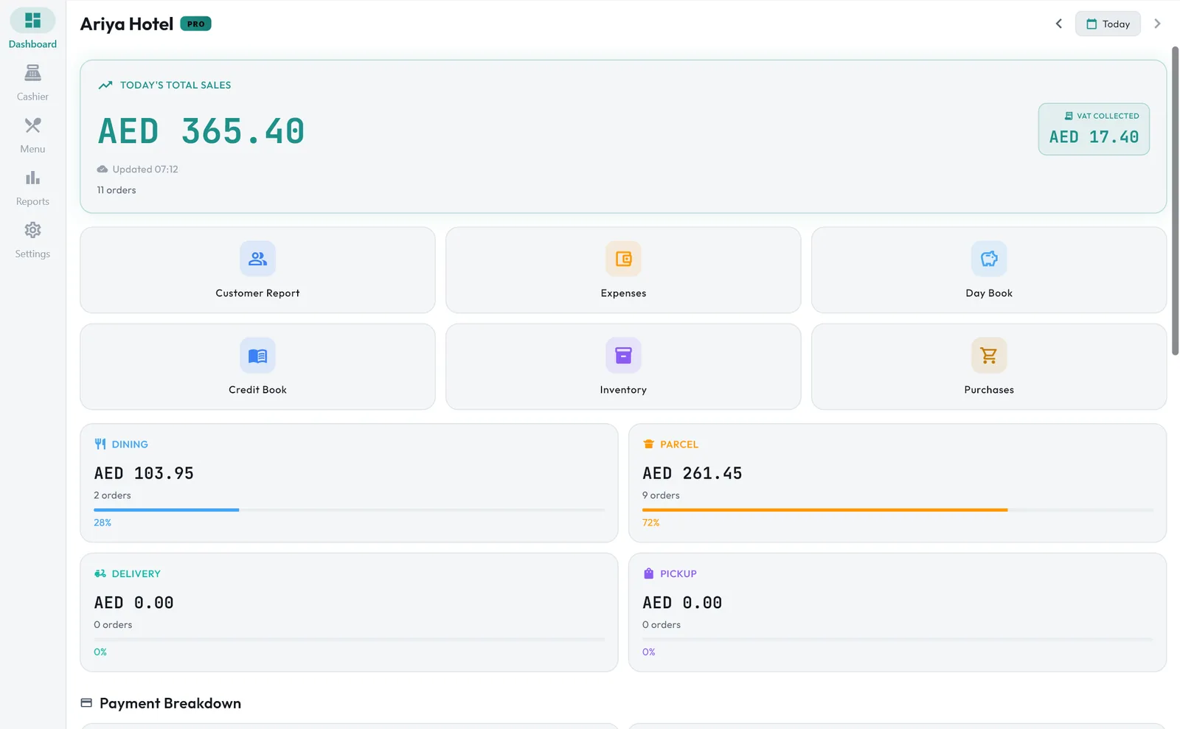Open the Expenses card label

(623, 293)
